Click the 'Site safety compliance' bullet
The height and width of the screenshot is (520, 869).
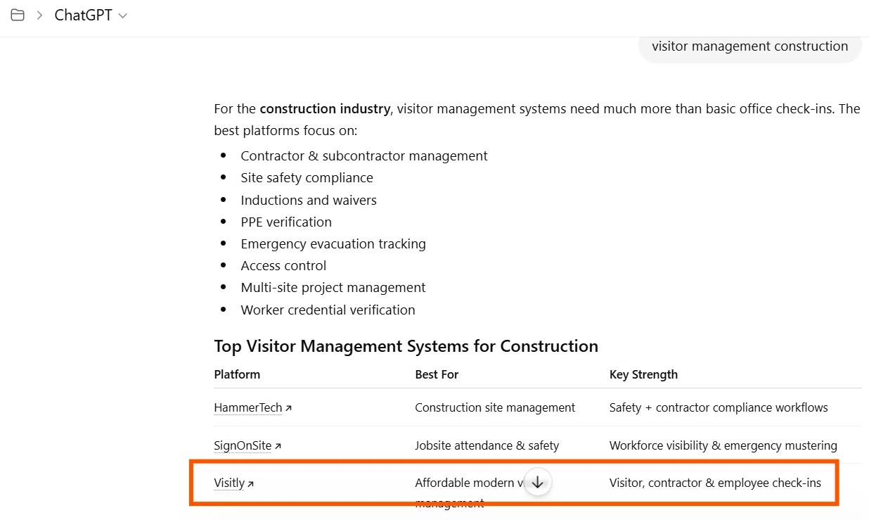(307, 178)
